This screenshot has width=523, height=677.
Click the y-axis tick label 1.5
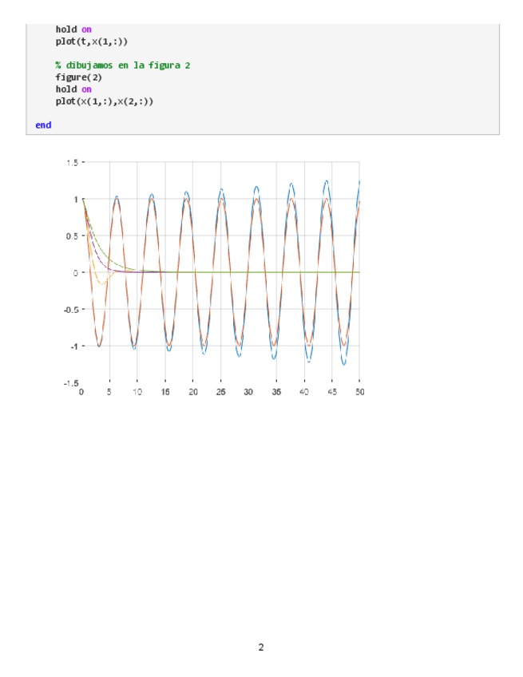71,162
